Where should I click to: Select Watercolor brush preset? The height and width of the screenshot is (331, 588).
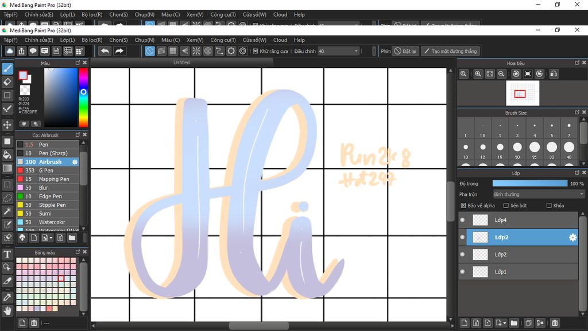47,222
